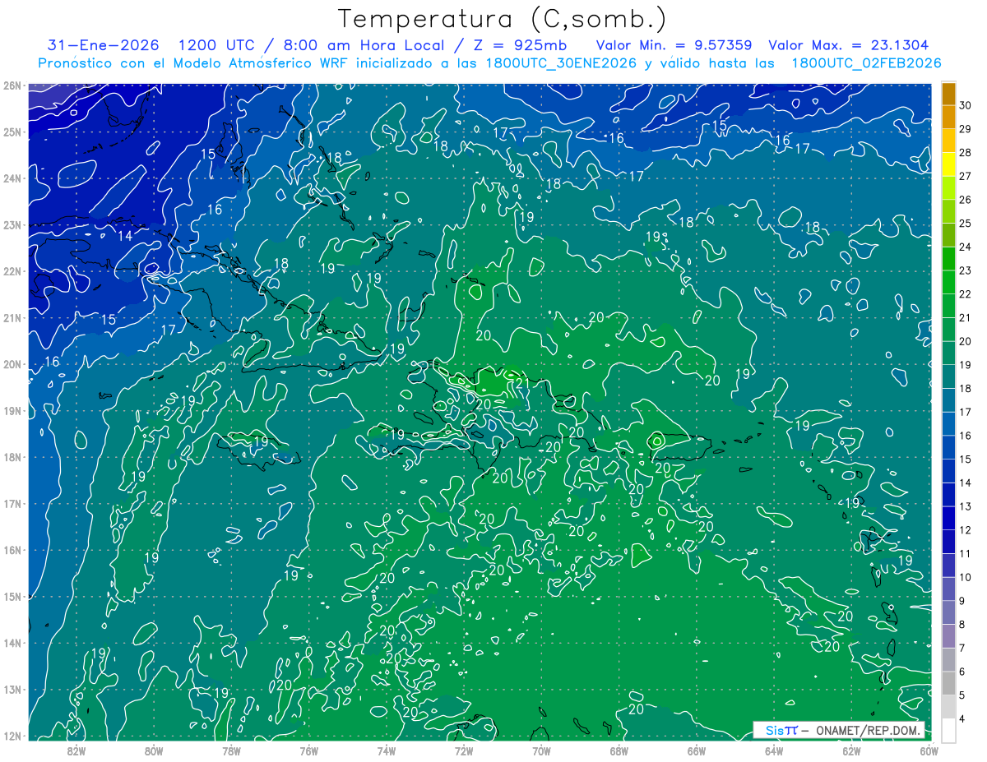Click the '72W' longitude axis label
Screen dimensions: 987x762
click(464, 750)
